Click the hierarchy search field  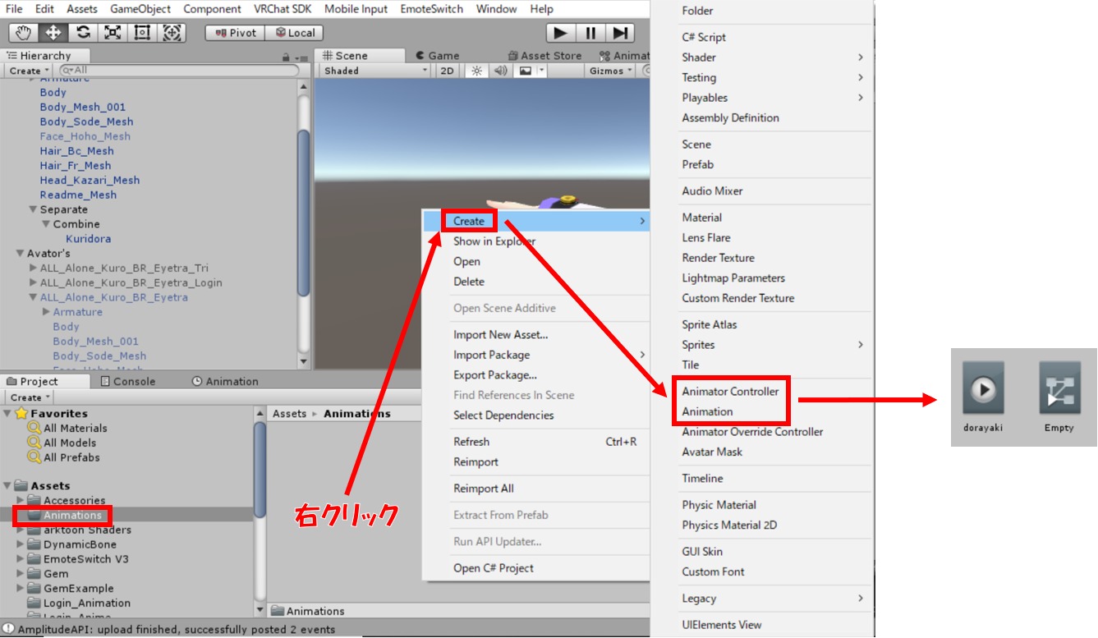coord(181,71)
